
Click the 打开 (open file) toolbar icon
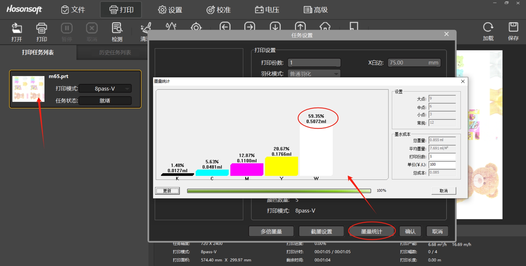coord(17,28)
